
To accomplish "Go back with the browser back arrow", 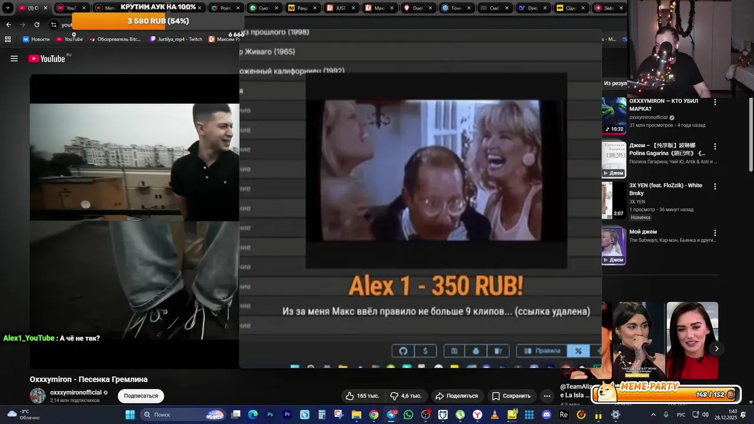I will (x=8, y=25).
